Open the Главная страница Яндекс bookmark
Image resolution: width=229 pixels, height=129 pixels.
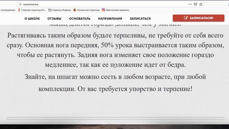32,10
